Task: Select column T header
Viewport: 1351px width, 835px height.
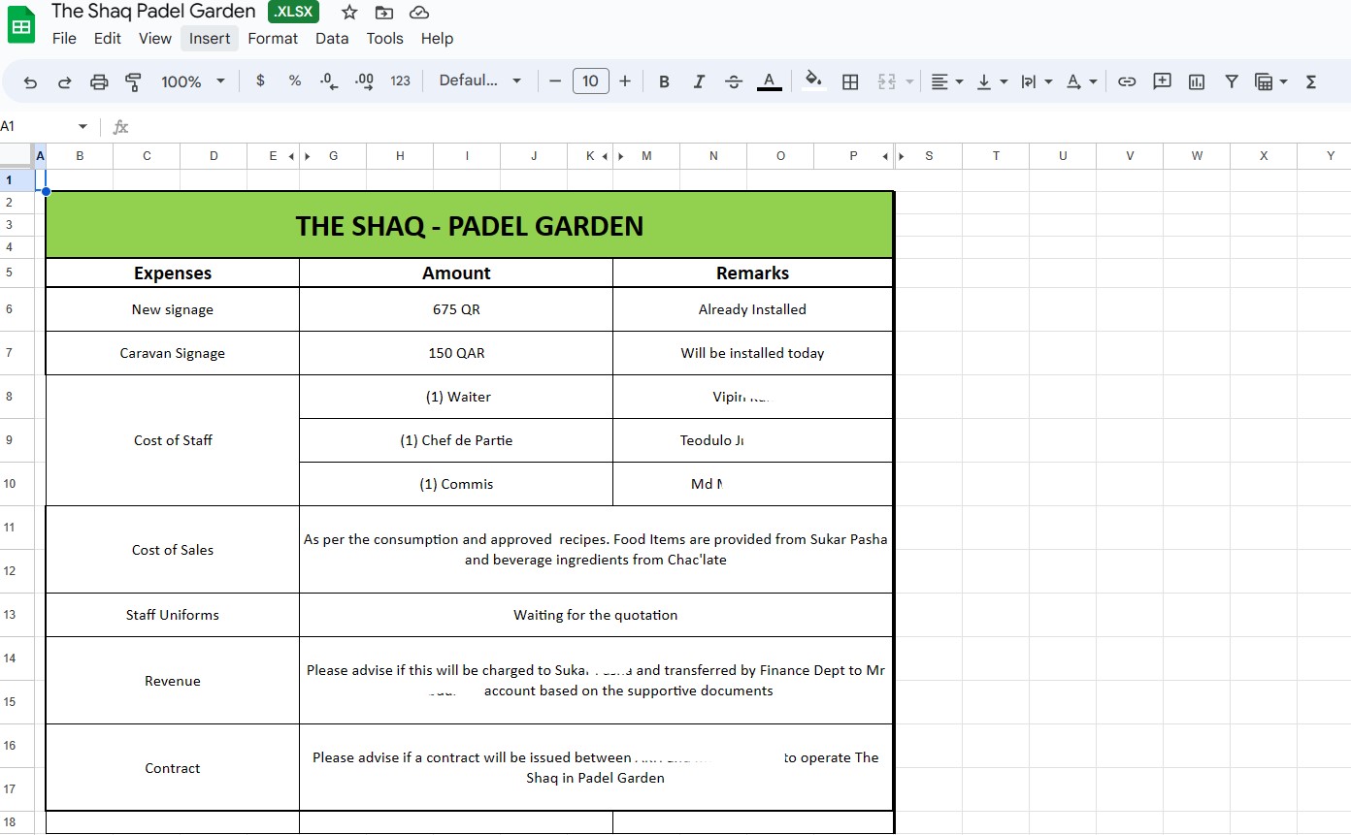Action: (996, 155)
